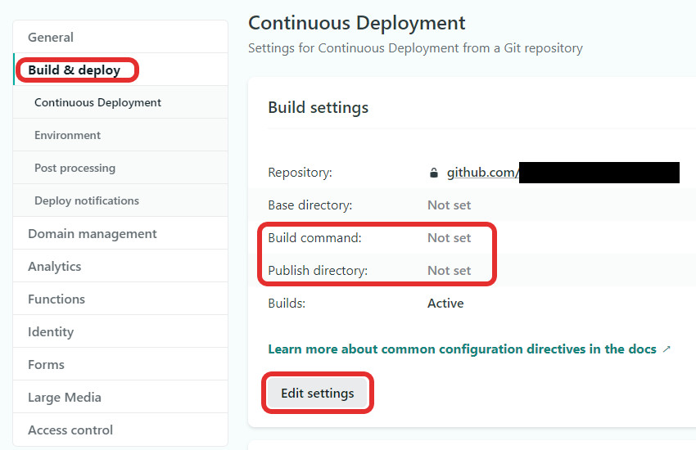
Task: Click the external link arrow after docs link
Action: click(667, 349)
